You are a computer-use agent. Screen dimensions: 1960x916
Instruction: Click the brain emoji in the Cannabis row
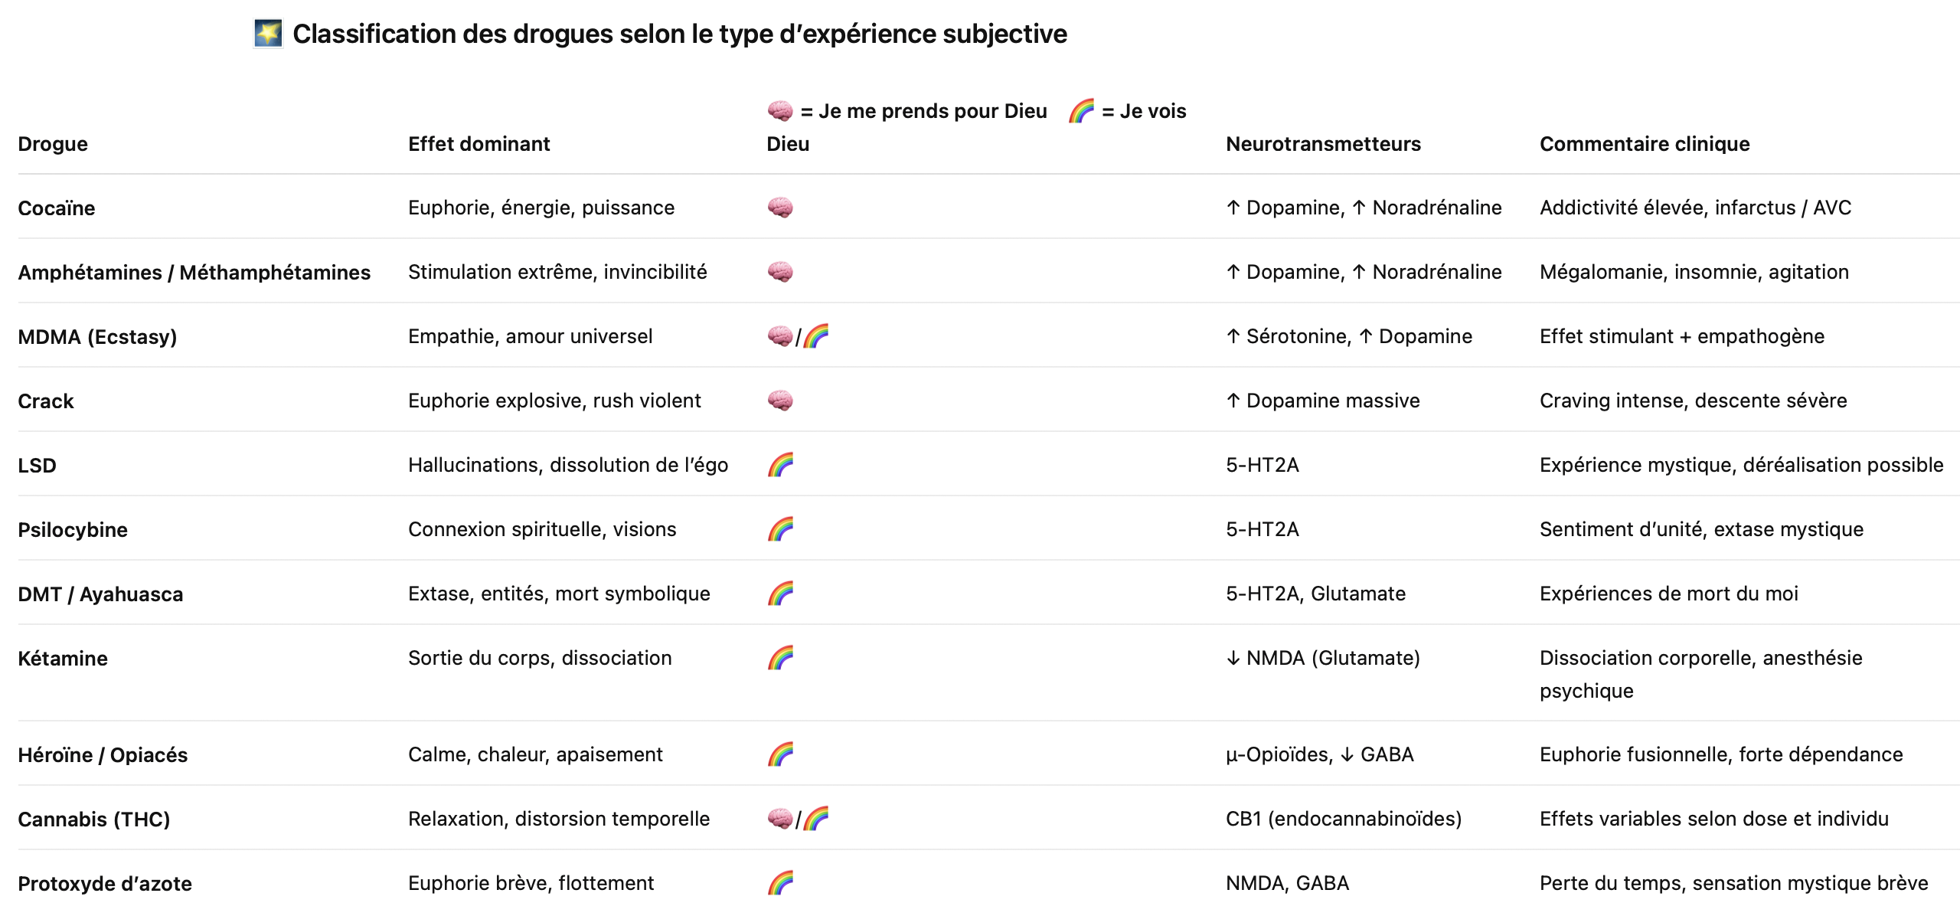[x=779, y=819]
